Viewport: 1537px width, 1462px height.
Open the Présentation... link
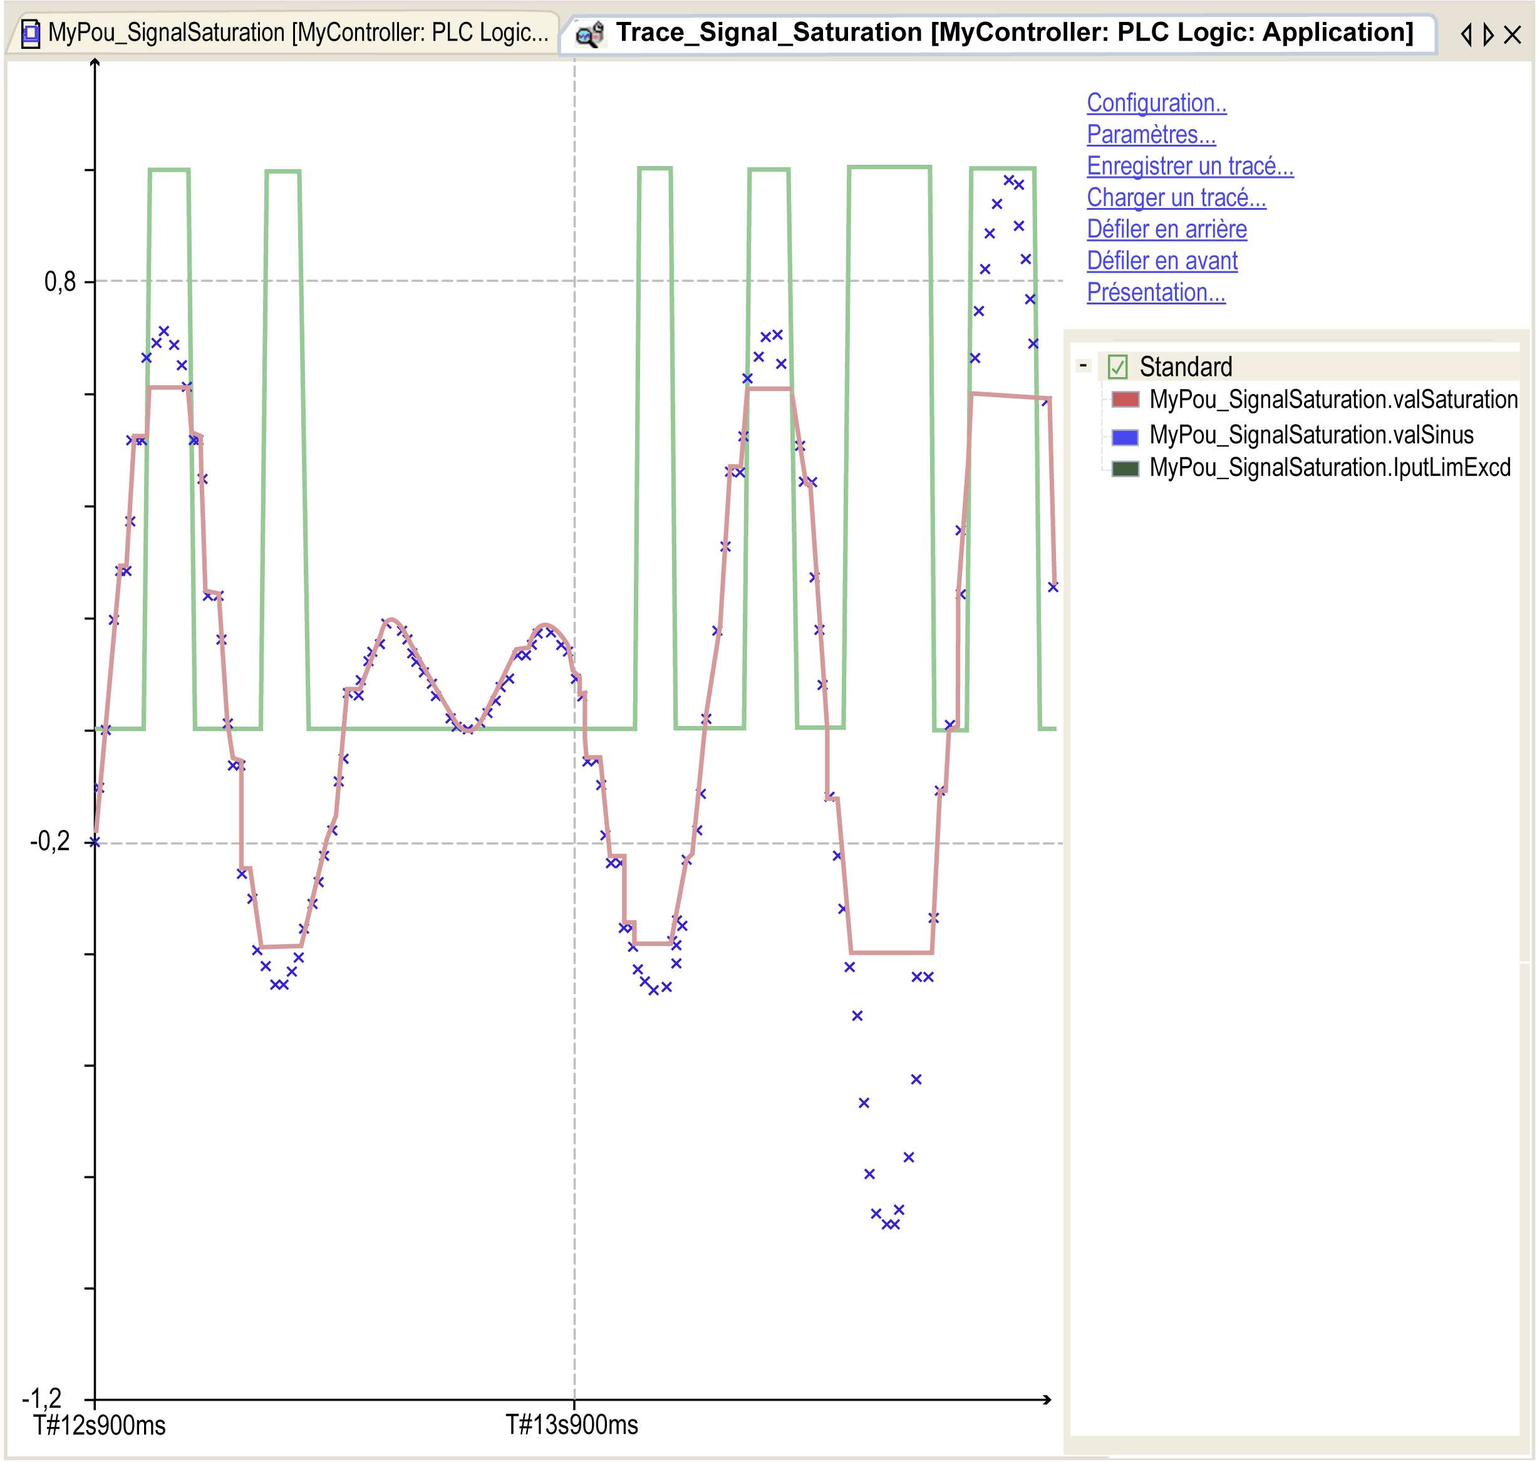[x=1155, y=293]
